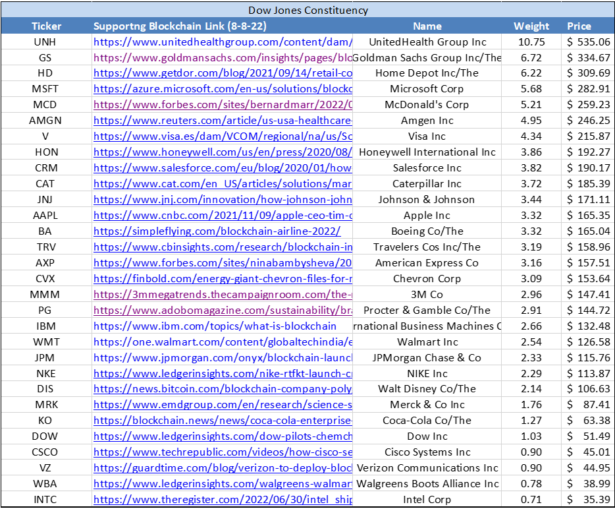Select the Johnson & Johnson name cell

click(427, 200)
